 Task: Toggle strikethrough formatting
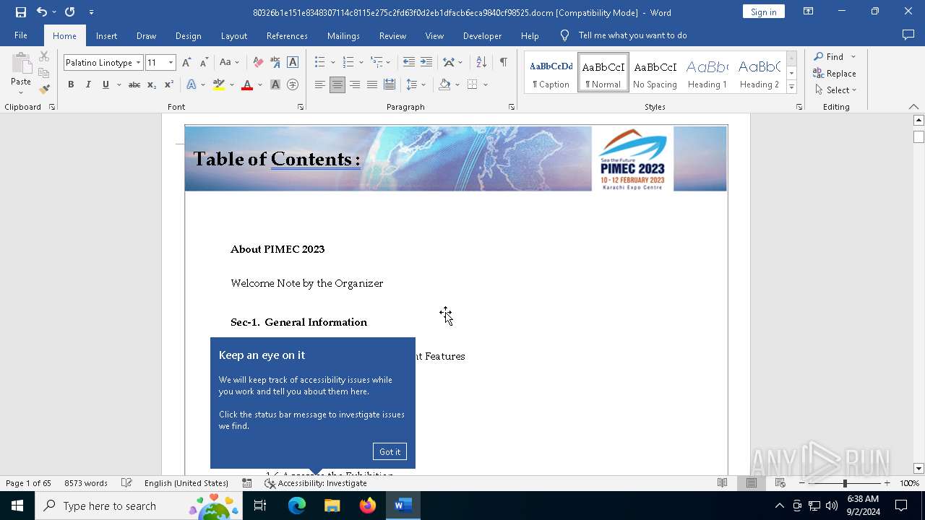134,84
